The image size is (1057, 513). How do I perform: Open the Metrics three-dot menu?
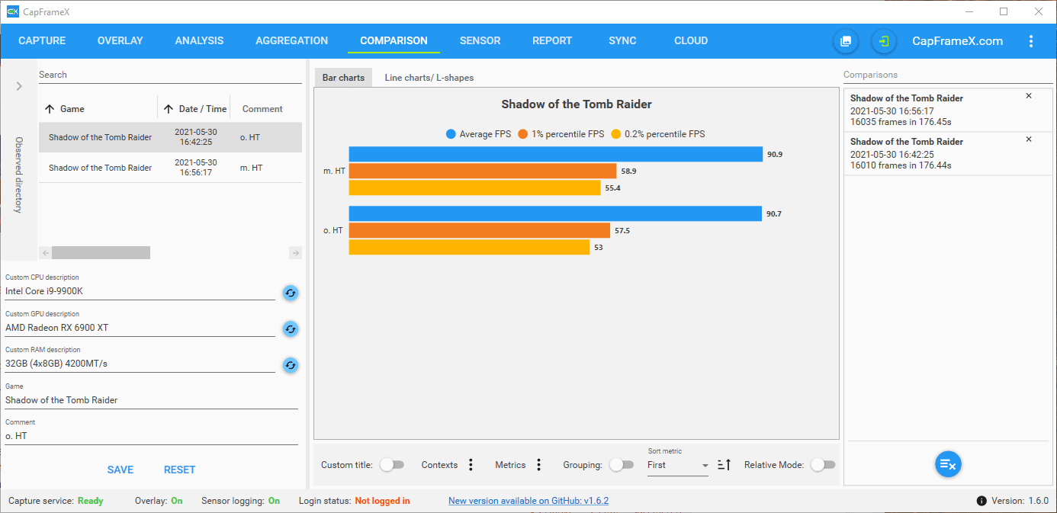point(538,465)
